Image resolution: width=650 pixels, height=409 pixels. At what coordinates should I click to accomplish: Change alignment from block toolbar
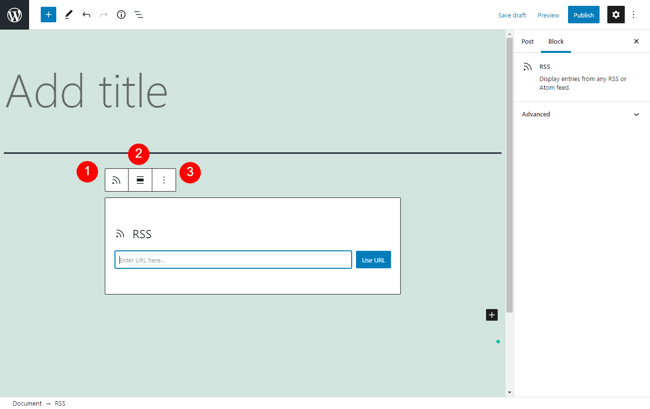point(140,180)
